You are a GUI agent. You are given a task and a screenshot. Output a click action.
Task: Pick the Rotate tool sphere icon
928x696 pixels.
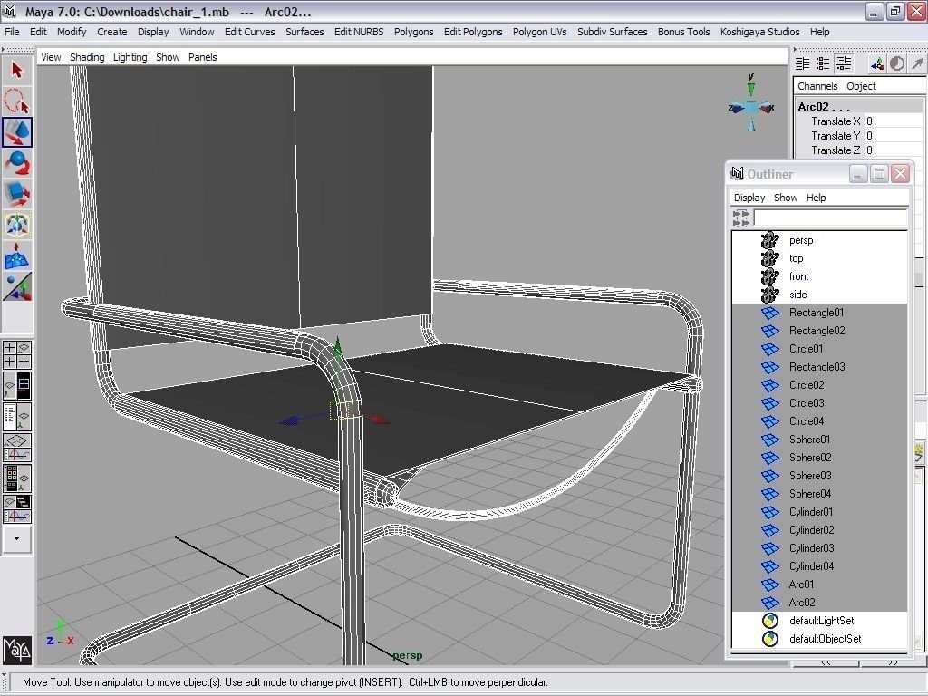16,163
